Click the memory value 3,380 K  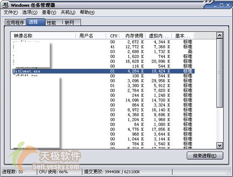point(136,86)
